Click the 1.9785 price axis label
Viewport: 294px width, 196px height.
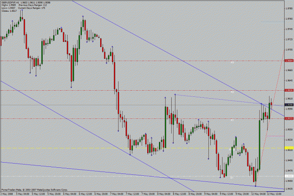pos(289,8)
